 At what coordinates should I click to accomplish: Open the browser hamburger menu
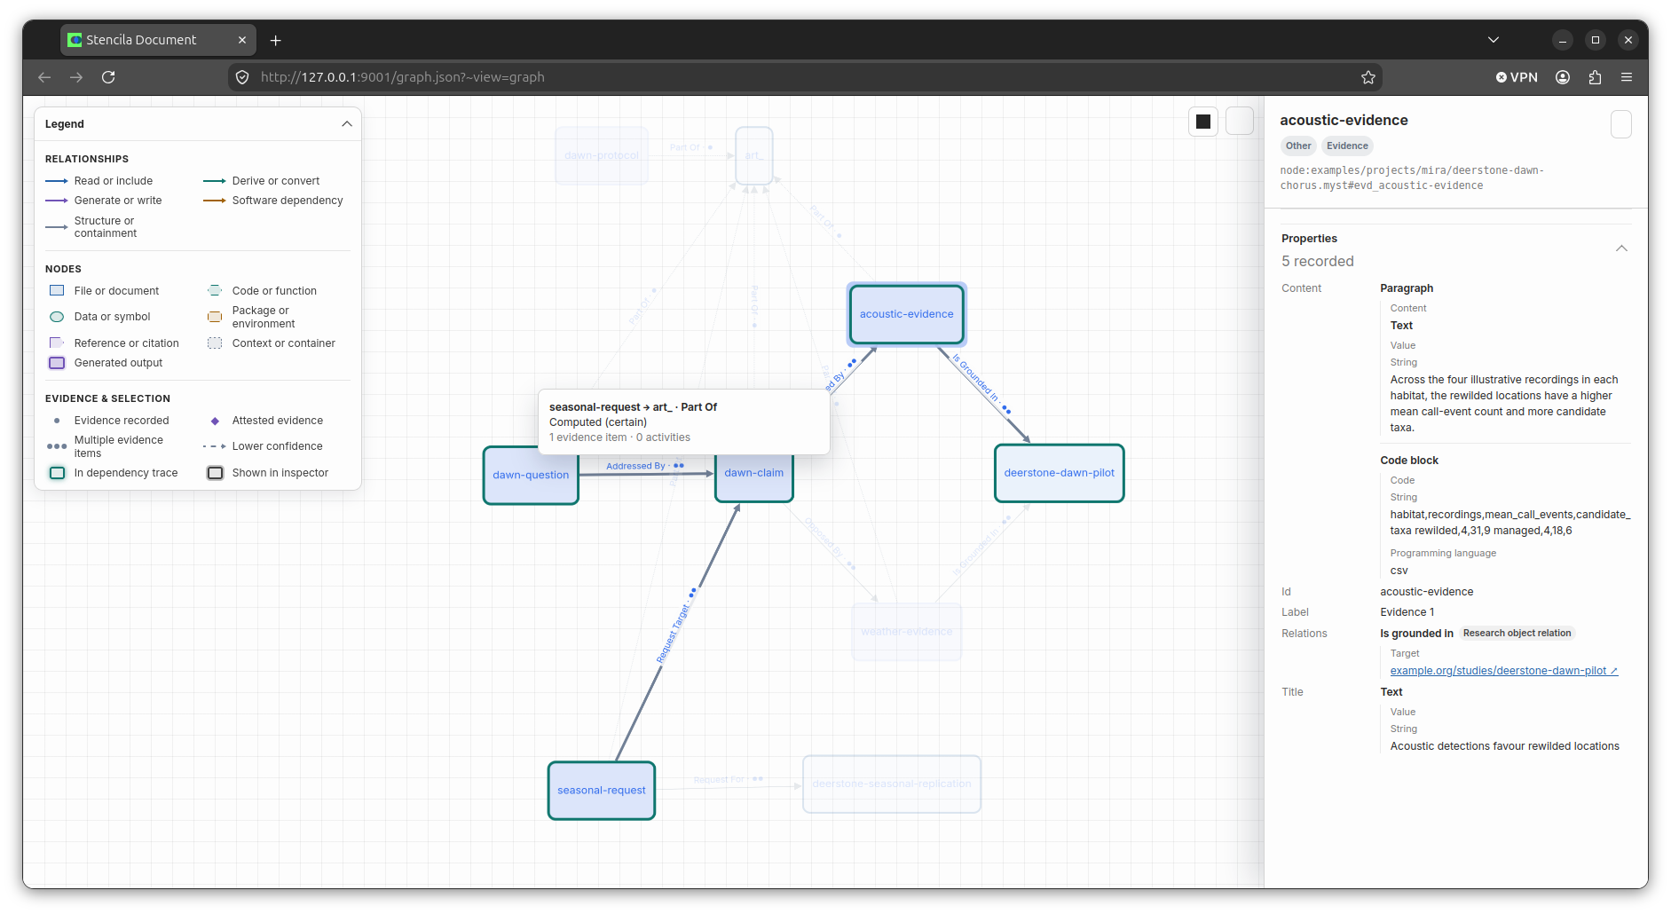click(x=1627, y=77)
